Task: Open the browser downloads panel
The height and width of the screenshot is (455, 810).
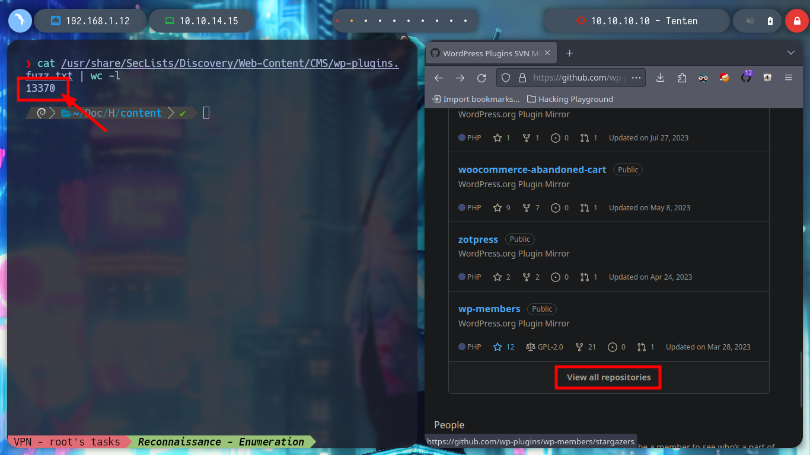Action: (660, 78)
